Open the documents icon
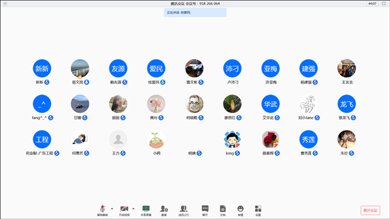Viewport: 390px width, 219px height. coord(223,210)
